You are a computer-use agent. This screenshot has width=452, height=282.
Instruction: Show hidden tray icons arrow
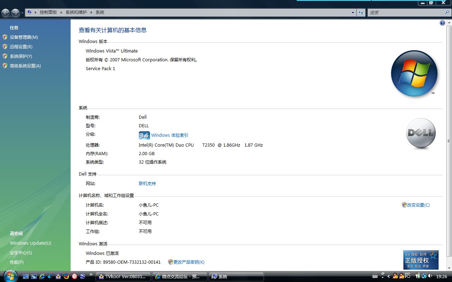click(x=389, y=276)
